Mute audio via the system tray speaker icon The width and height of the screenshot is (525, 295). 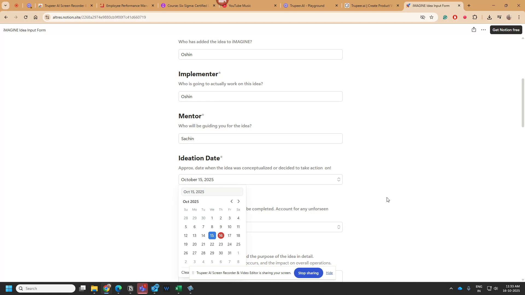click(496, 288)
